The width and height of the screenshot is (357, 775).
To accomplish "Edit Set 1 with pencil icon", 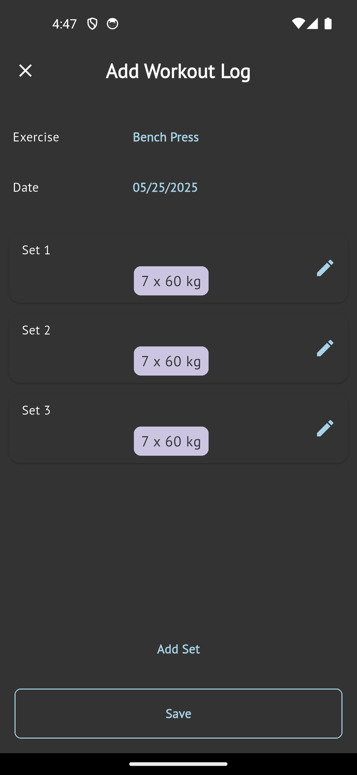I will click(325, 268).
